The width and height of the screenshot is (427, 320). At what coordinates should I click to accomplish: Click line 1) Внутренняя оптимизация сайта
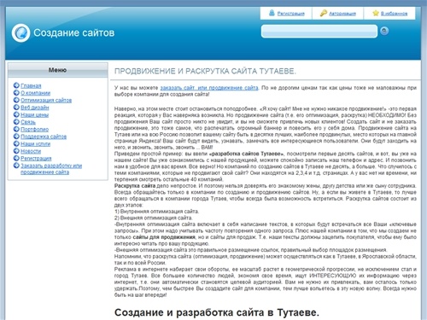157,212
